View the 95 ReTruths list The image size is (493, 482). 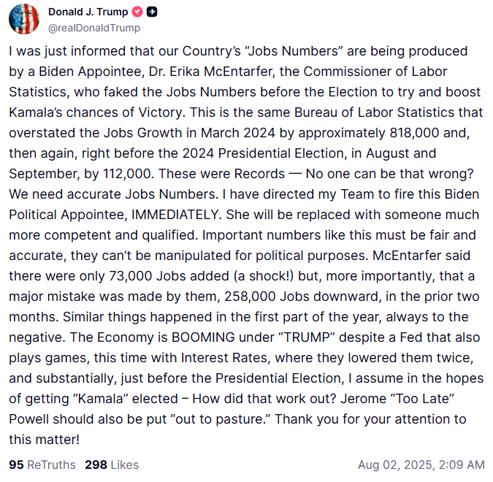tap(42, 464)
